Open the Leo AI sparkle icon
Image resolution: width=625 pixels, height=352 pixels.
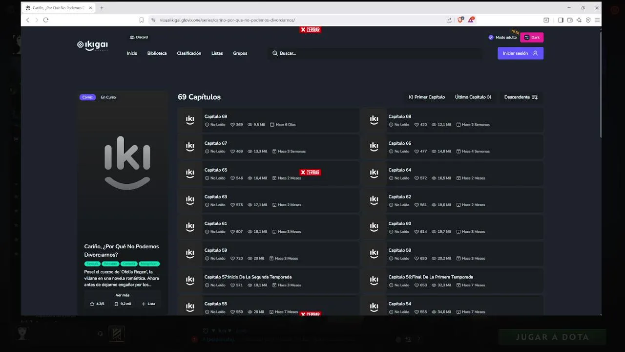click(x=579, y=20)
